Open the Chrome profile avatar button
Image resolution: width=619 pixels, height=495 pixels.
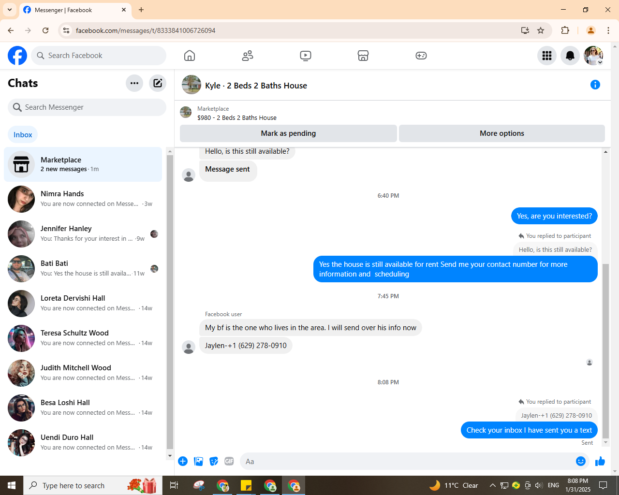591,30
